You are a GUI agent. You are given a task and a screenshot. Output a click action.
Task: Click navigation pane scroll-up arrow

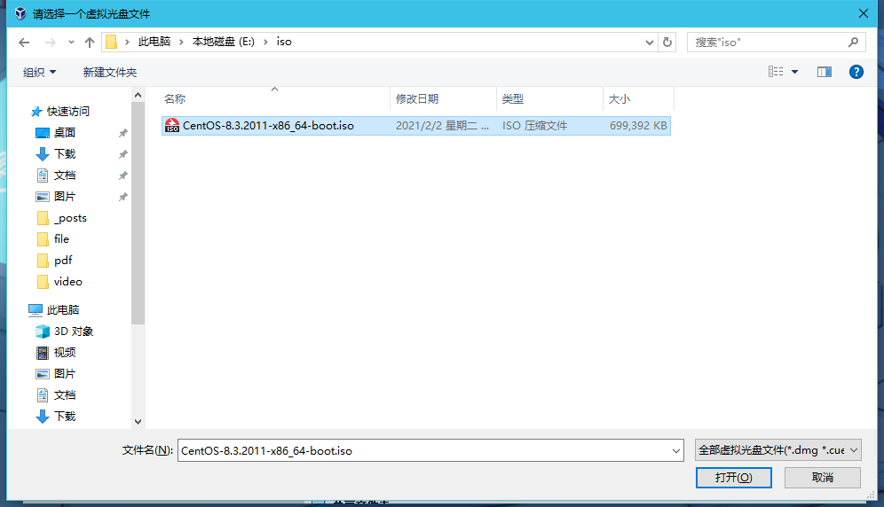pos(138,95)
